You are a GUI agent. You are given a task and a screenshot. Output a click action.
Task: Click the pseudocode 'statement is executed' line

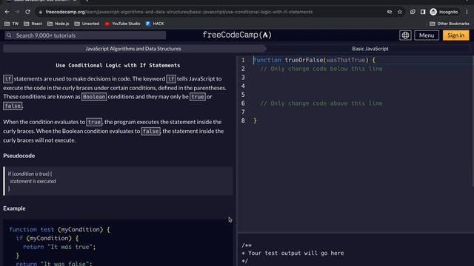[33, 181]
